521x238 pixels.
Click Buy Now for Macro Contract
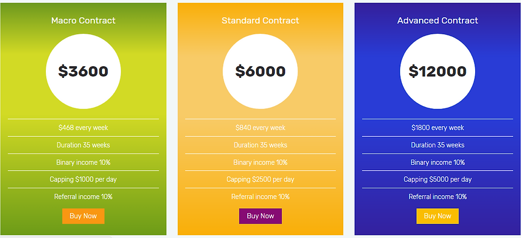83,216
